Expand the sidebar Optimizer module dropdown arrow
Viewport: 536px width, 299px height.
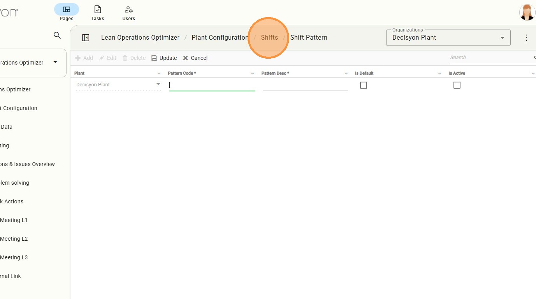tap(55, 62)
